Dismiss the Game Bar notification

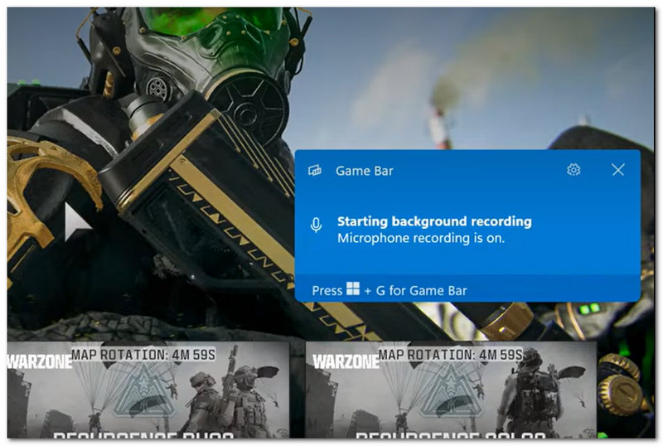[617, 170]
